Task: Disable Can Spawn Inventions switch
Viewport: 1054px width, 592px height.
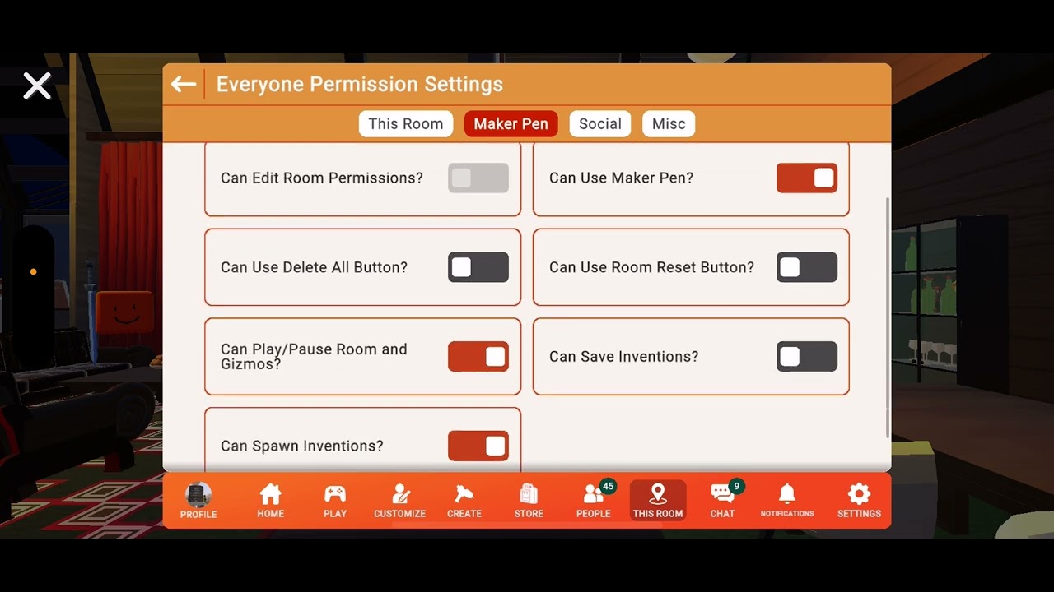Action: pos(478,446)
